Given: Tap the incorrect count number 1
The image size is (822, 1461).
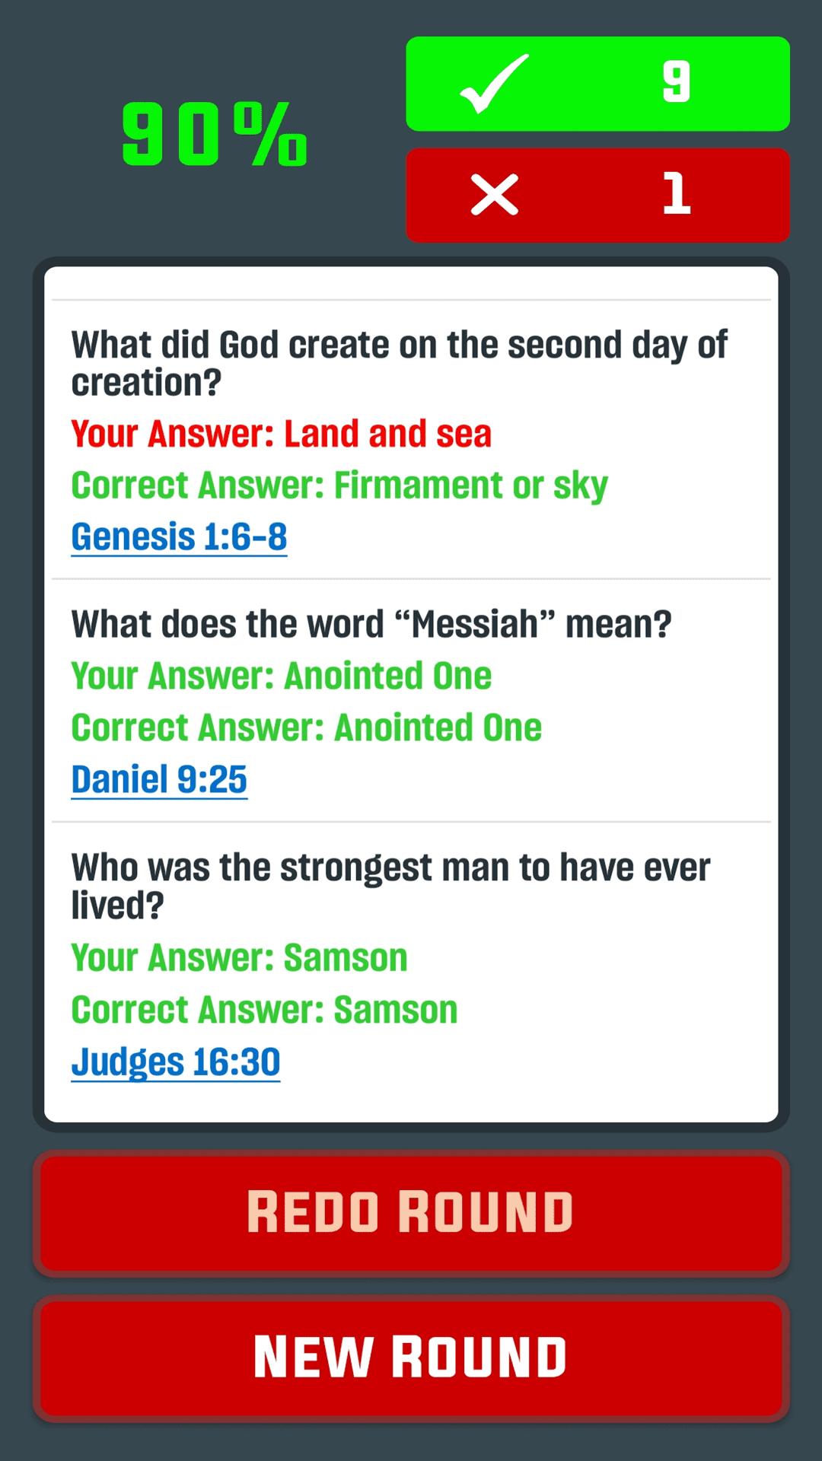Looking at the screenshot, I should pyautogui.click(x=676, y=194).
